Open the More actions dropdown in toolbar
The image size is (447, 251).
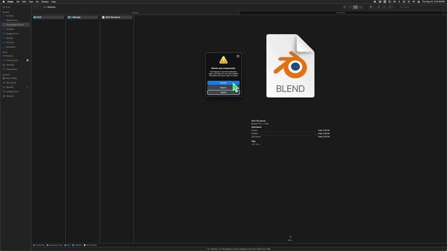click(x=391, y=7)
